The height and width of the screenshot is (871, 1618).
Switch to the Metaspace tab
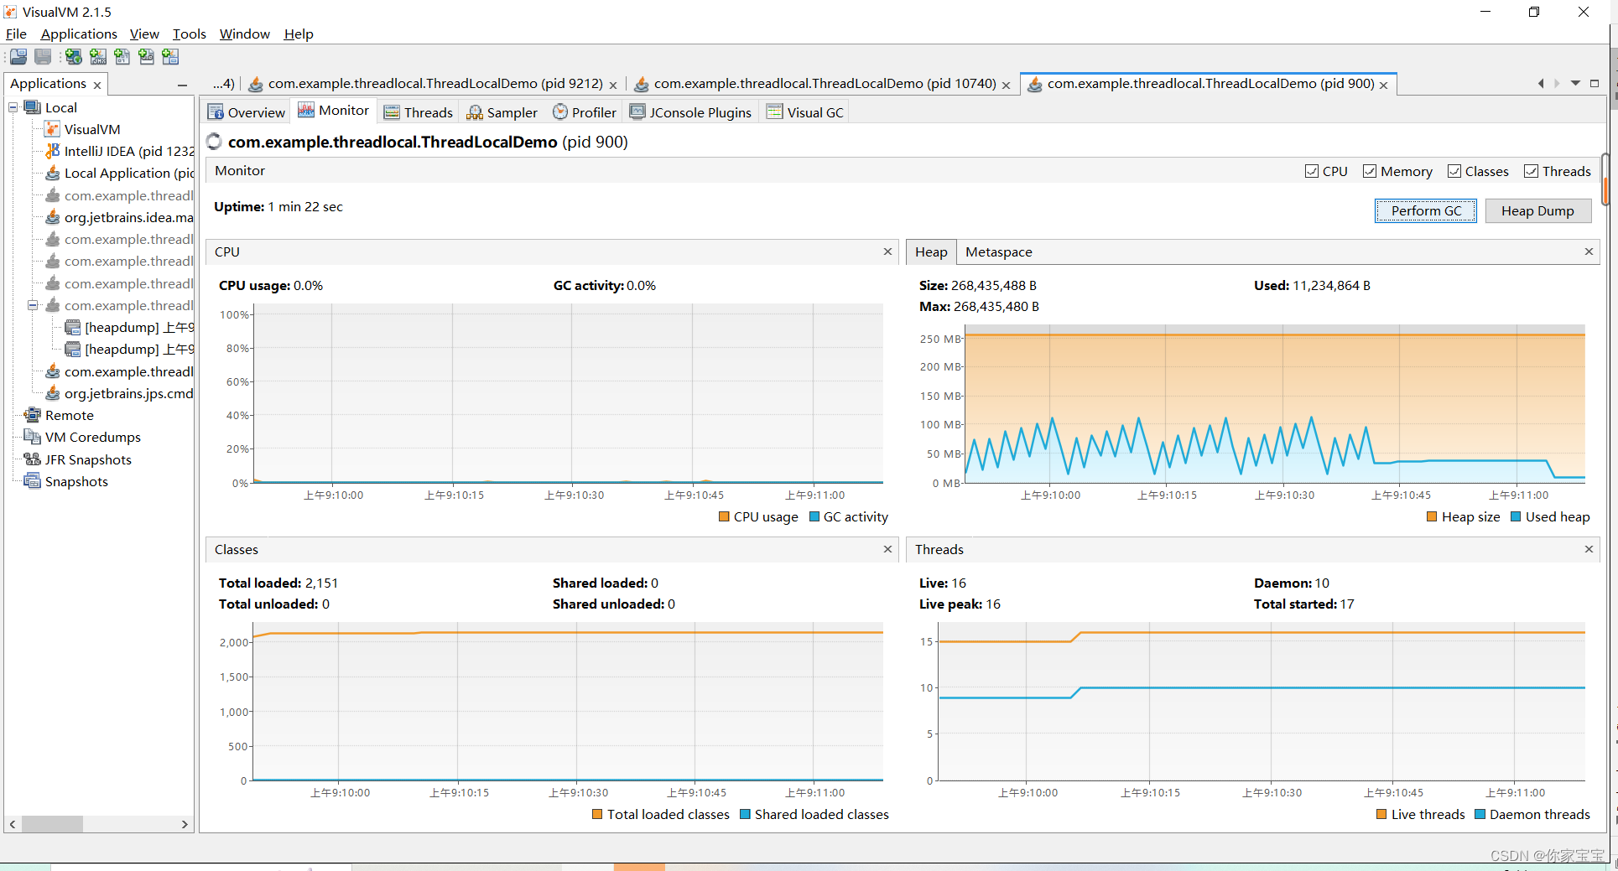(x=998, y=251)
